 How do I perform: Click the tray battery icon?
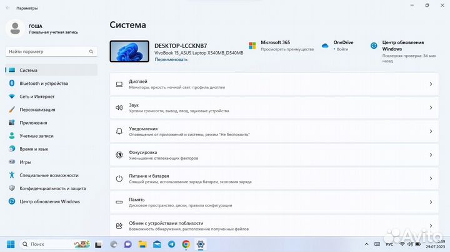pos(418,245)
